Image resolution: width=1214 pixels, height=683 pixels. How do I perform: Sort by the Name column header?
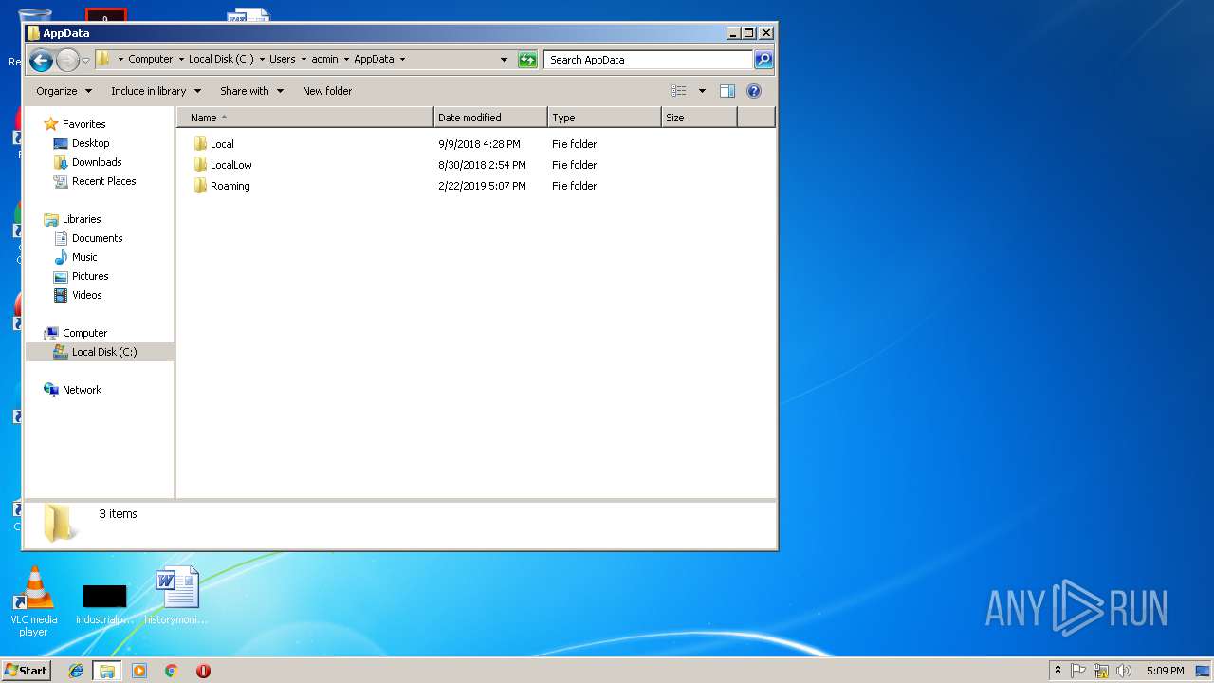pyautogui.click(x=305, y=118)
